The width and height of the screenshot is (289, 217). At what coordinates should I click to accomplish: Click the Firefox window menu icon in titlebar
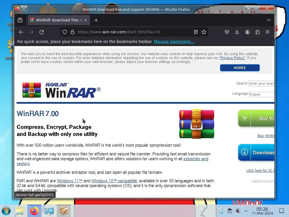click(17, 8)
